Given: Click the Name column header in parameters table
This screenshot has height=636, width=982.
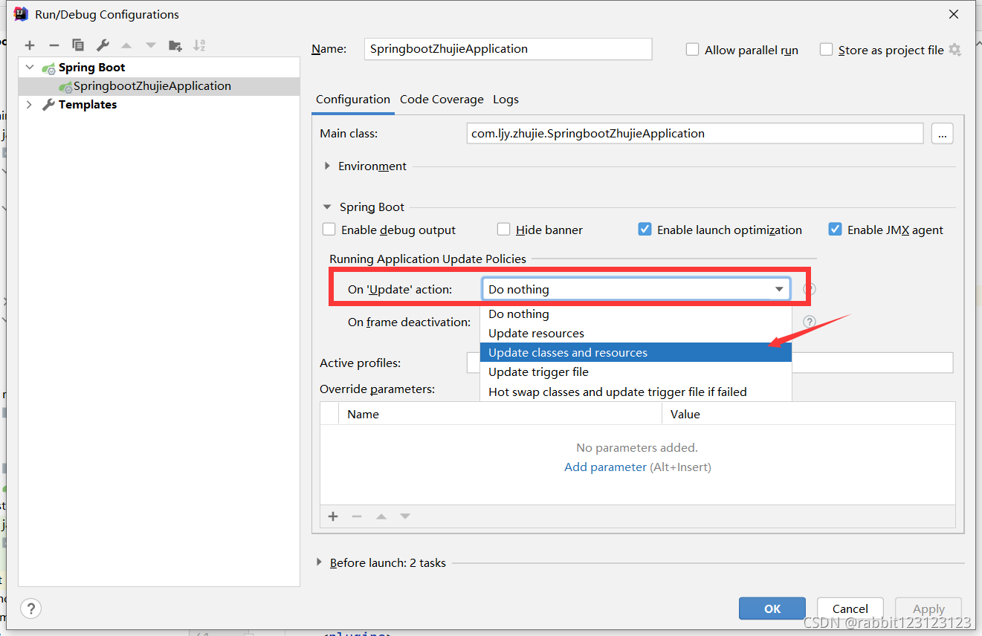Looking at the screenshot, I should point(500,414).
